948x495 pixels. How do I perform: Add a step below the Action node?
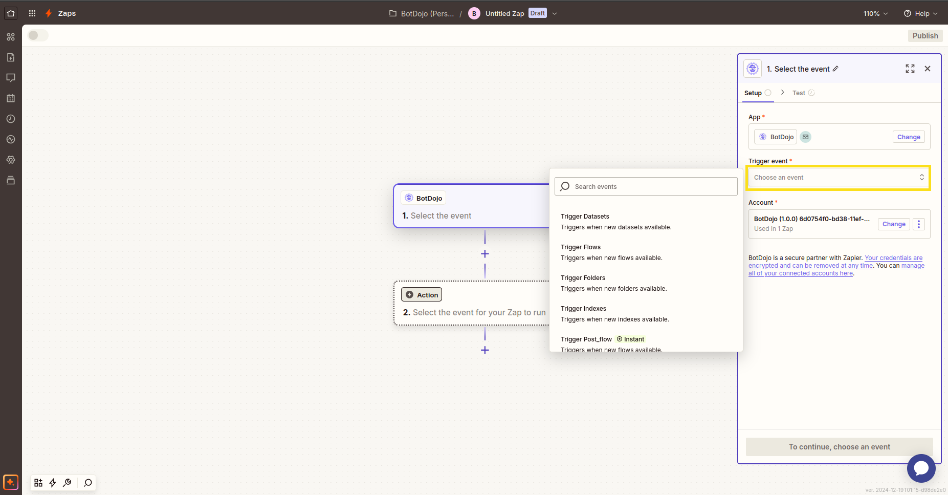(x=485, y=350)
